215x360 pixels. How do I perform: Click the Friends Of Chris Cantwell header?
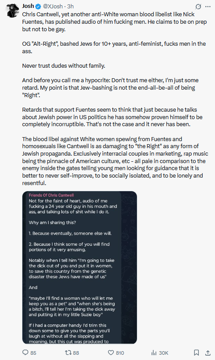click(51, 195)
